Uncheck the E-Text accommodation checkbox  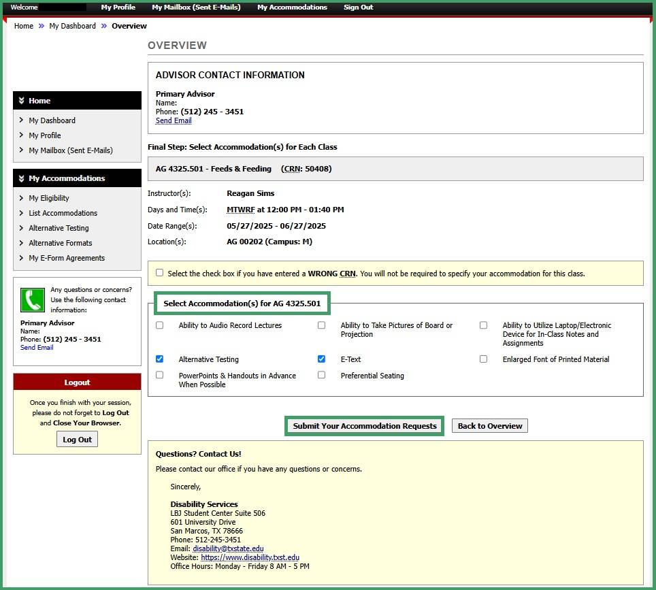pos(321,359)
